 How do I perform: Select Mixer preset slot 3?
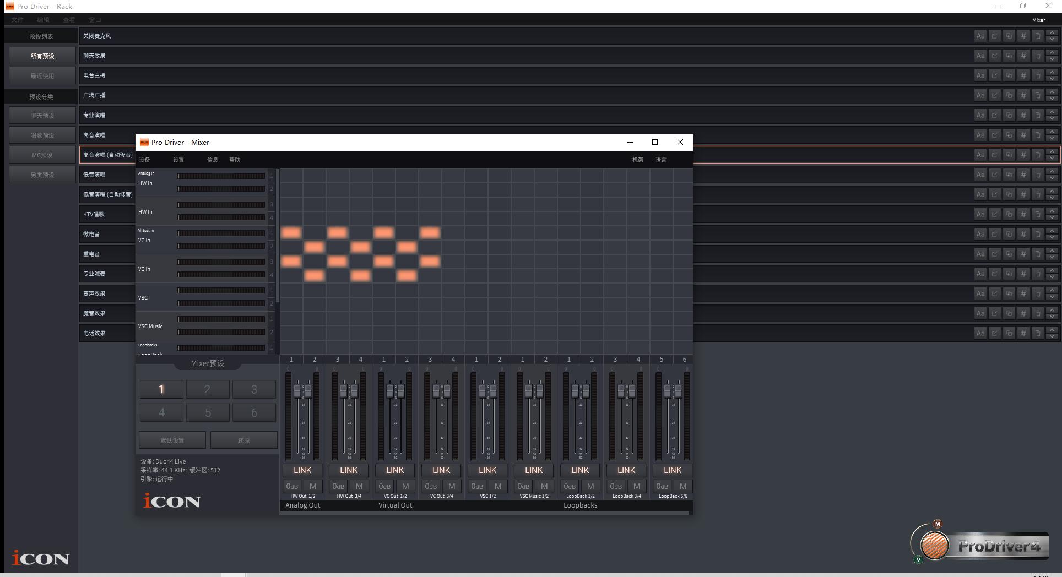point(254,389)
